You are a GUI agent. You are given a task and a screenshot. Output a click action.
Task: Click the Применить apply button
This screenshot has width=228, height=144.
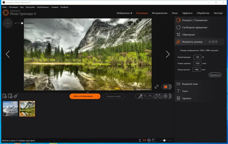tap(215, 75)
